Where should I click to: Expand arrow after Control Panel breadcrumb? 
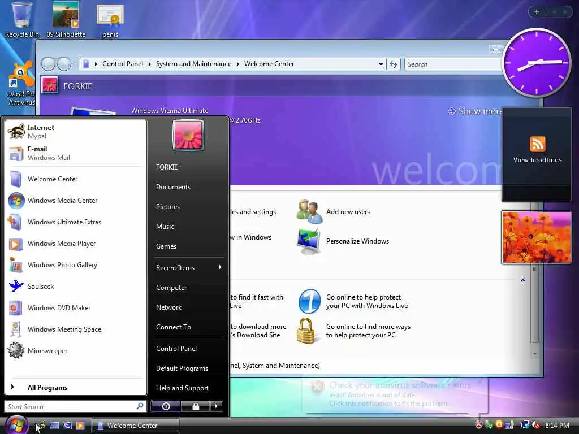pyautogui.click(x=149, y=64)
